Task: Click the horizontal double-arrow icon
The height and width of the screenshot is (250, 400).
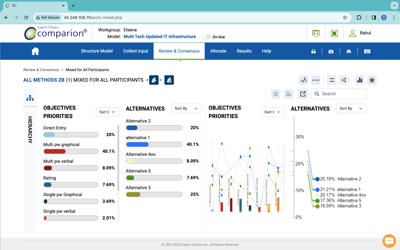Action: 316,80
